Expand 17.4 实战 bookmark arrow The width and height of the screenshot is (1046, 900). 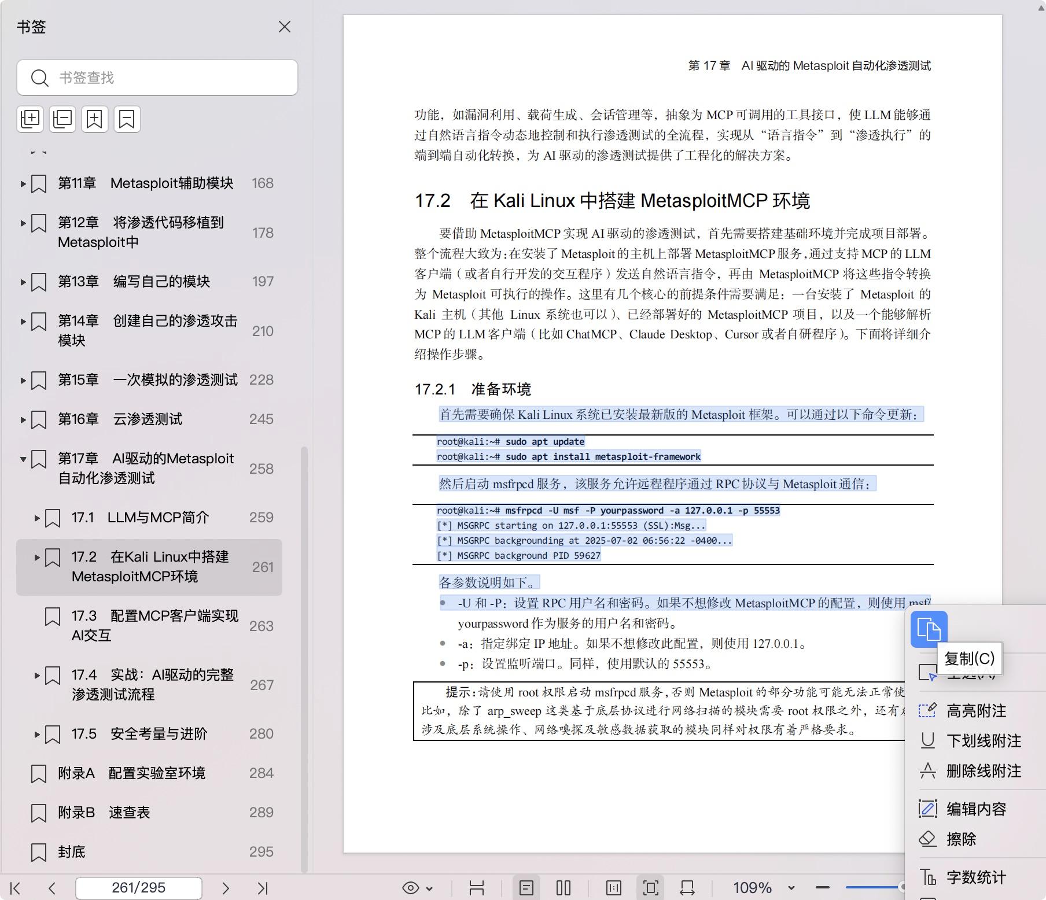[37, 676]
